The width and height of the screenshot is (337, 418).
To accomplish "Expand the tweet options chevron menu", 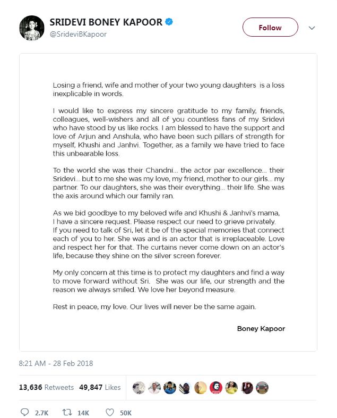I will [x=312, y=28].
